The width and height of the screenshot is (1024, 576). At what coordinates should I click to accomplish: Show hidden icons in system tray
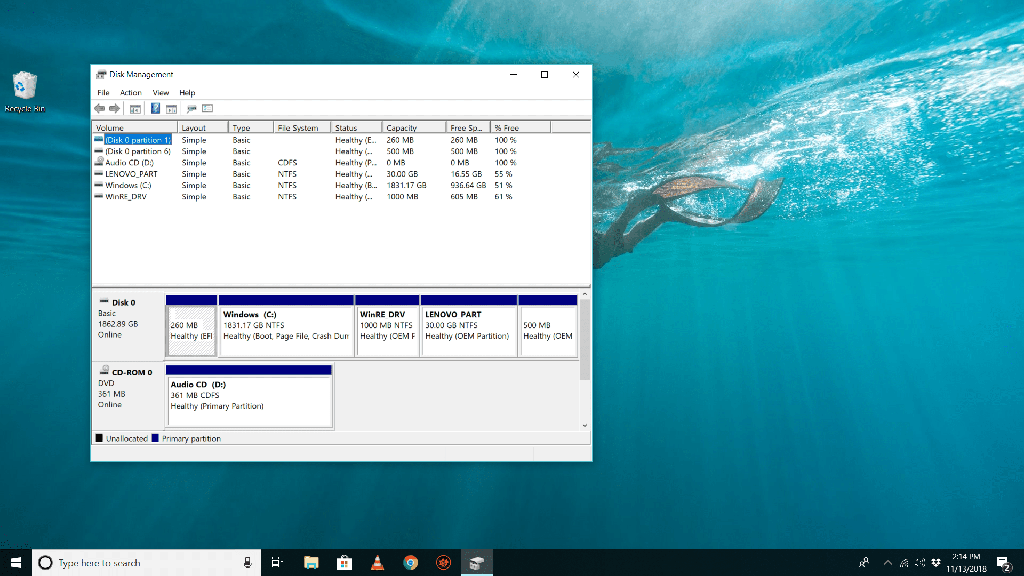(x=888, y=563)
